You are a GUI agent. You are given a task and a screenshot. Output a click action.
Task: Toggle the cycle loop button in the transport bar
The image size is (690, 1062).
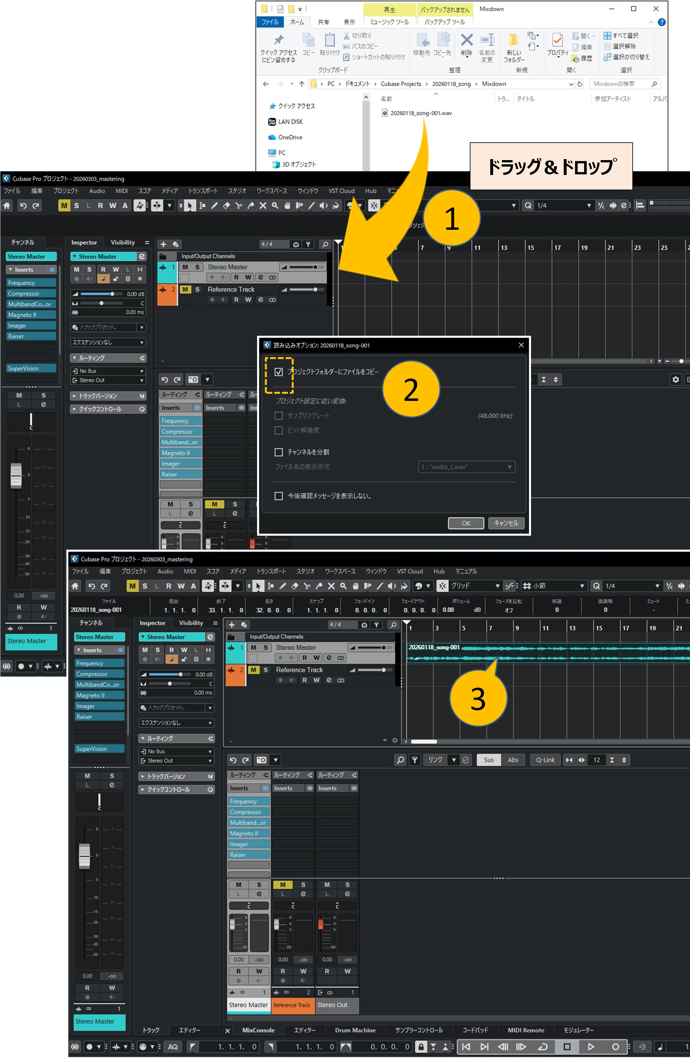point(543,1046)
